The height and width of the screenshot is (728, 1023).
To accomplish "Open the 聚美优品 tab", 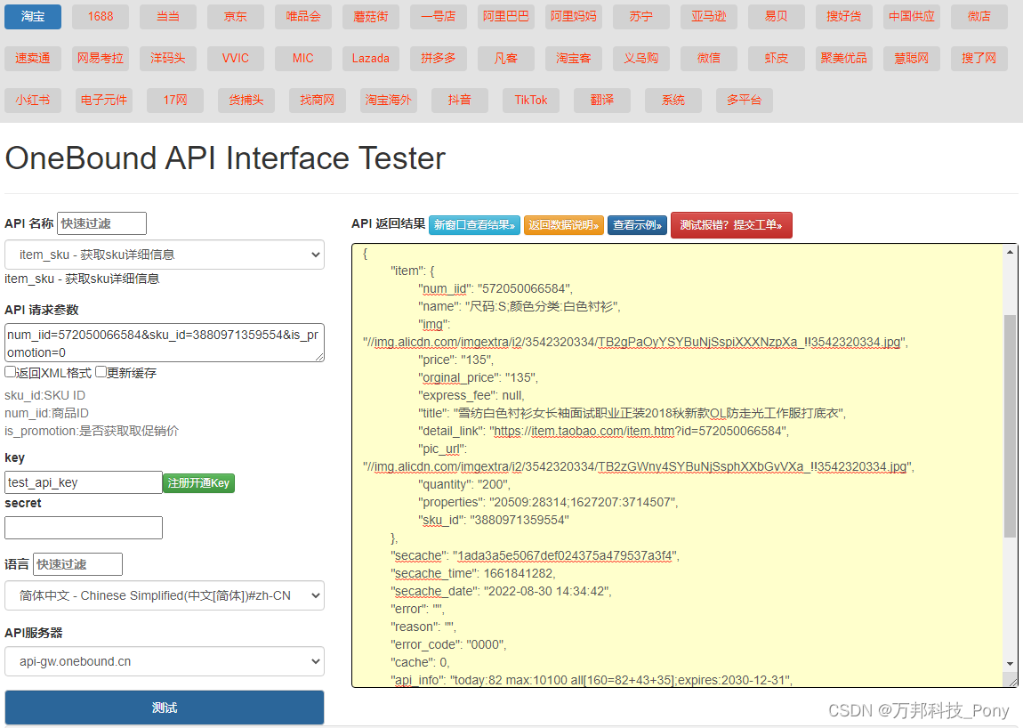I will tap(844, 58).
